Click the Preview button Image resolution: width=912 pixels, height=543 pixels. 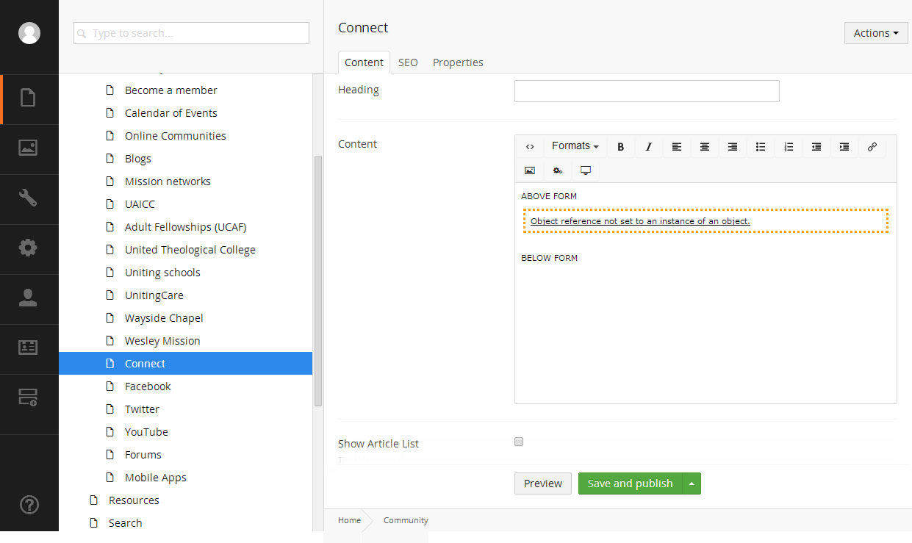click(542, 483)
